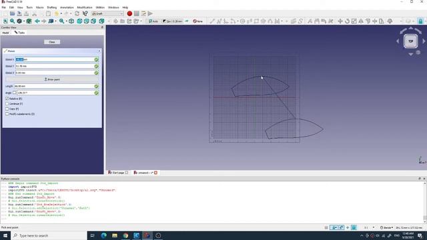This screenshot has height=240, width=427.
Task: Enable Modify subelements checkbox
Action: (7, 114)
